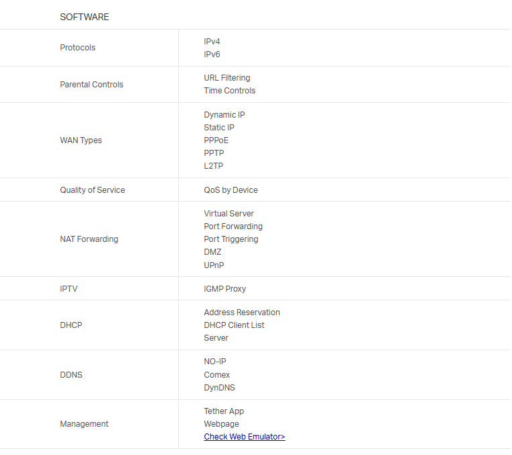Select the NAT Forwarding row label
Screen dimensions: 512x455
(x=89, y=239)
